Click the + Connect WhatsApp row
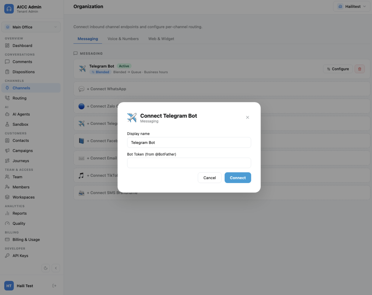The image size is (372, 295). coord(222,89)
